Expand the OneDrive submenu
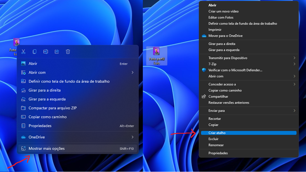This screenshot has height=172, width=306. [x=77, y=137]
